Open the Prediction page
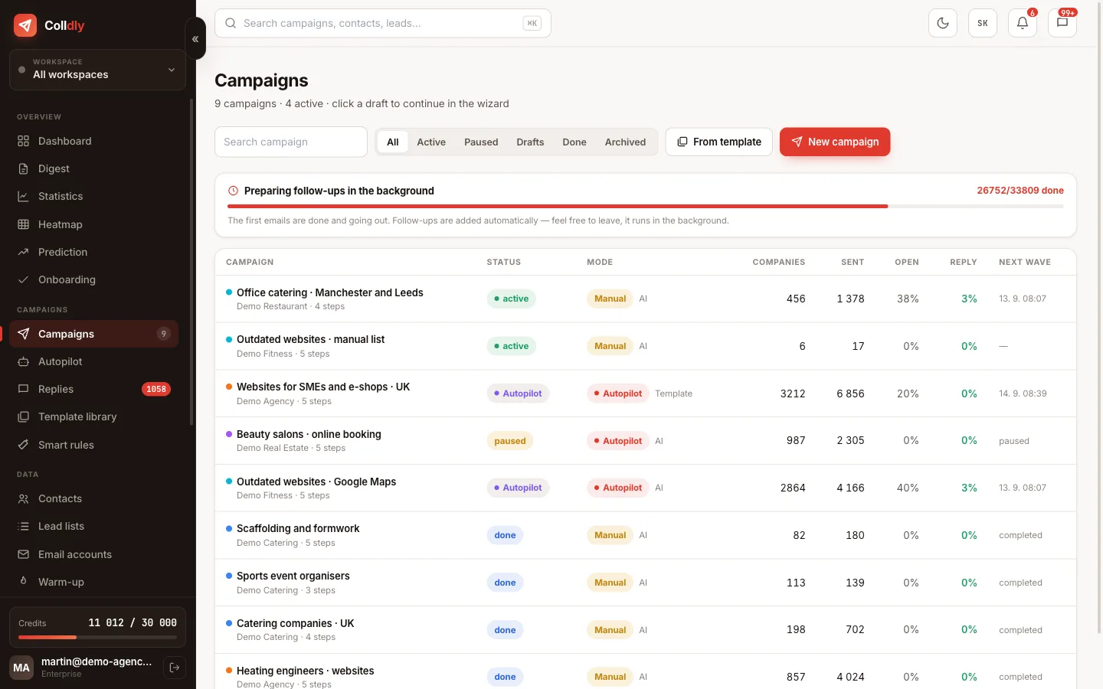 point(93,252)
